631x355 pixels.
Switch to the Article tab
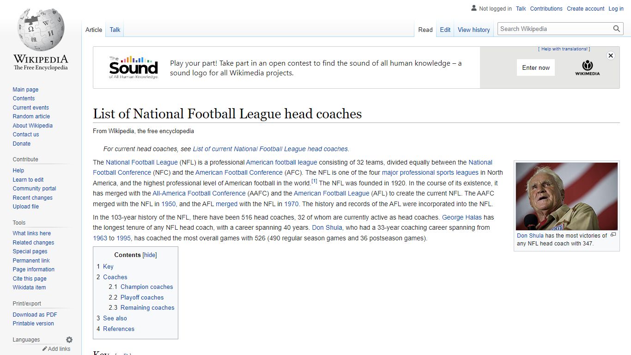point(94,30)
